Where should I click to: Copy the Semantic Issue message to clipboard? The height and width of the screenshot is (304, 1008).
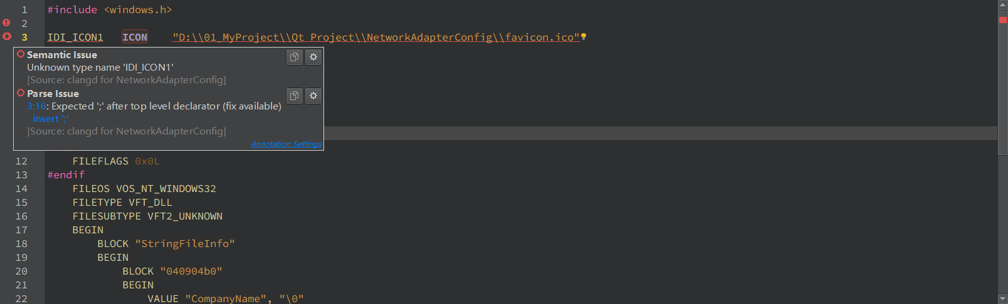click(295, 57)
